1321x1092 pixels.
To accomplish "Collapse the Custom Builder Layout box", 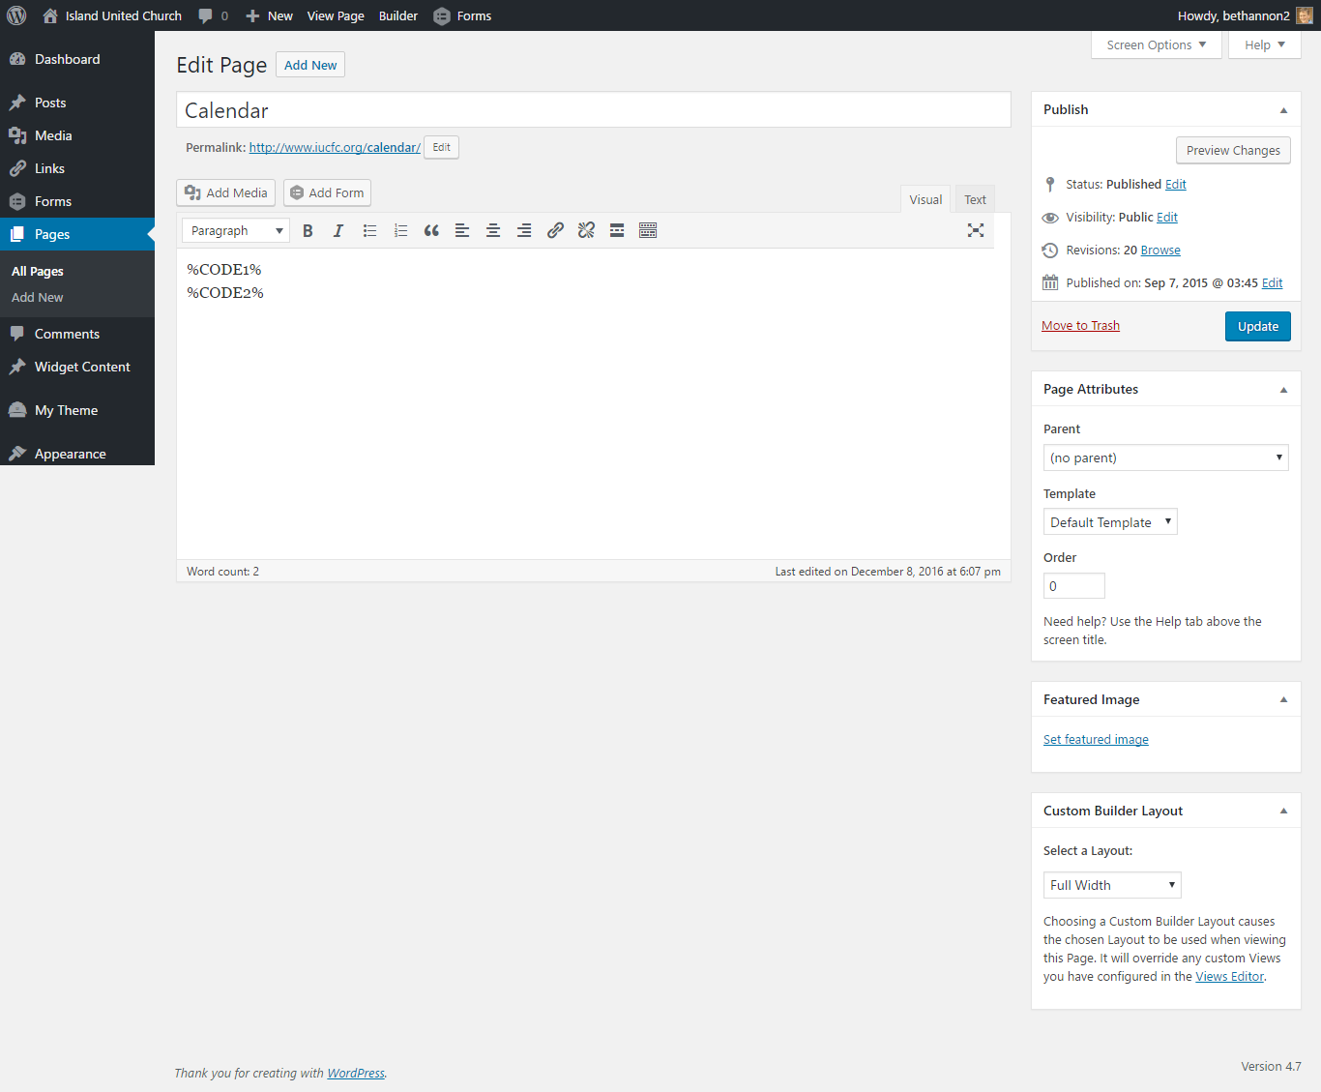I will tap(1283, 812).
